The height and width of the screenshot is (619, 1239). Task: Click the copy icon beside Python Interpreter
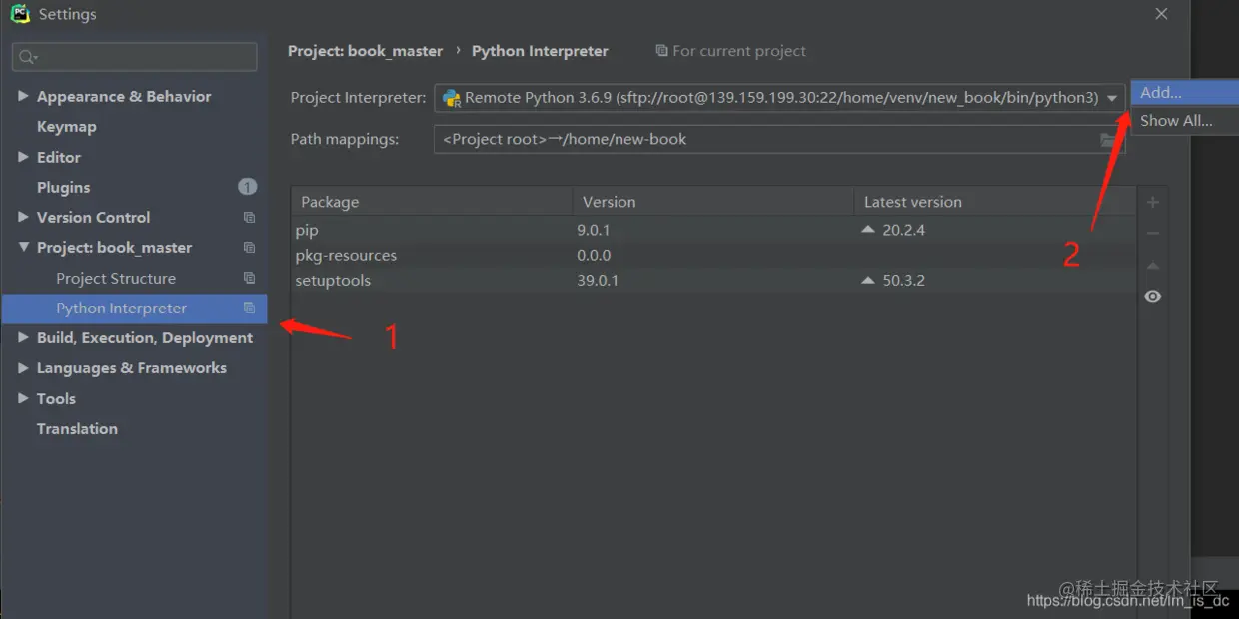pos(249,309)
